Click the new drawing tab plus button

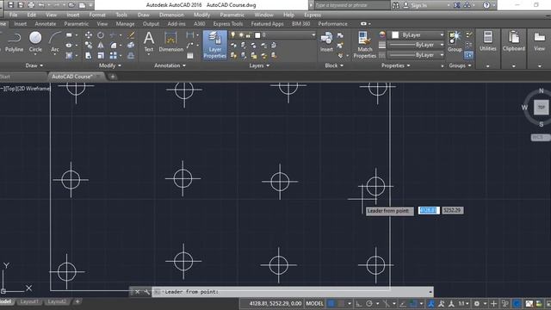point(113,77)
